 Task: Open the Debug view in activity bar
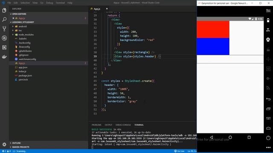click(x=4, y=38)
